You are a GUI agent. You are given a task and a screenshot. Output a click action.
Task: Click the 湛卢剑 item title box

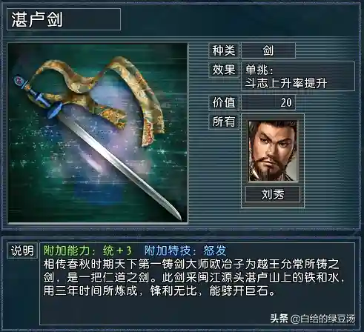click(64, 19)
